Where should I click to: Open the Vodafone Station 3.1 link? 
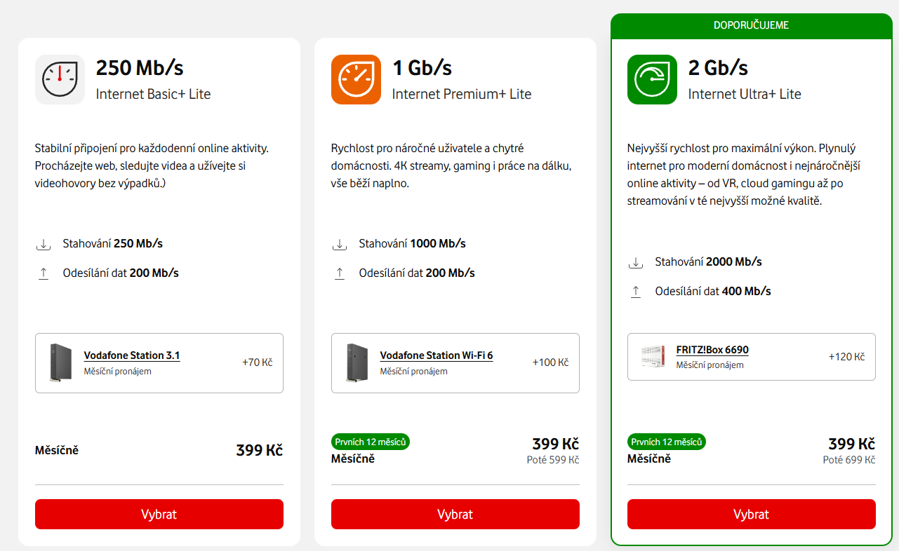pos(132,355)
